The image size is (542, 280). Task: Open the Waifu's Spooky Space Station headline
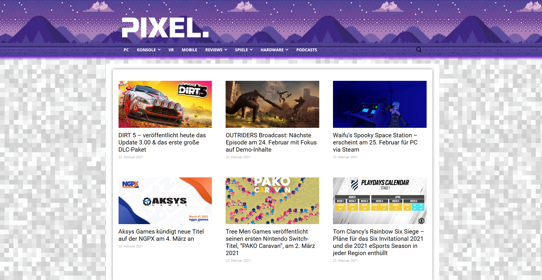pyautogui.click(x=375, y=142)
